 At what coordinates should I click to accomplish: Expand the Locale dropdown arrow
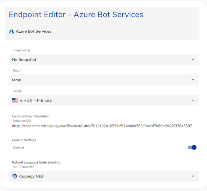(193, 100)
